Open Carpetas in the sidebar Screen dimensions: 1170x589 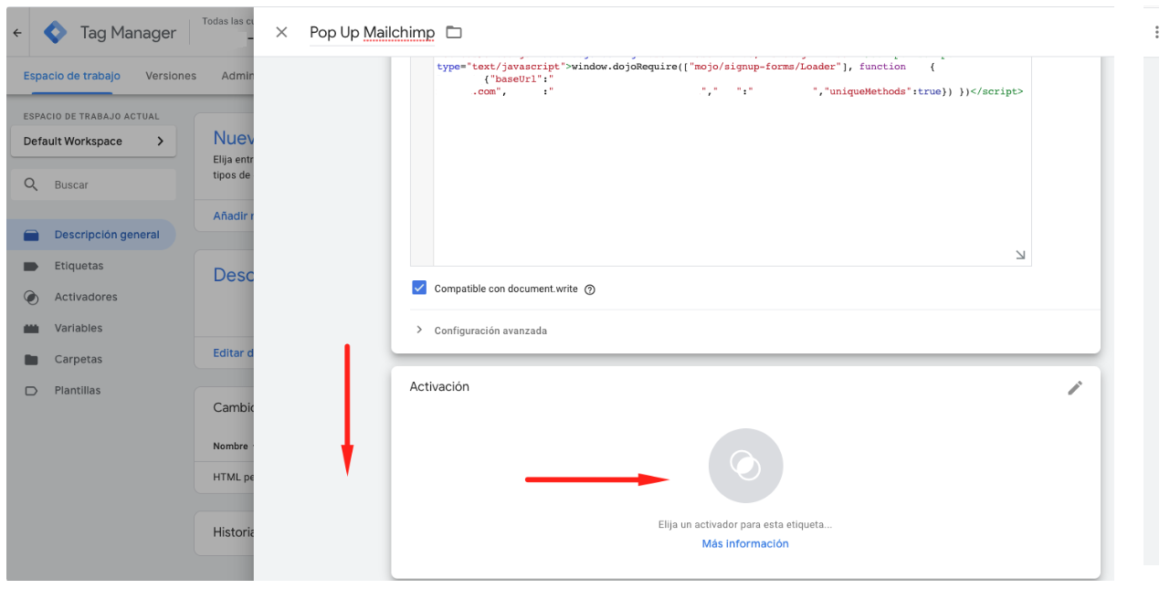tap(79, 359)
